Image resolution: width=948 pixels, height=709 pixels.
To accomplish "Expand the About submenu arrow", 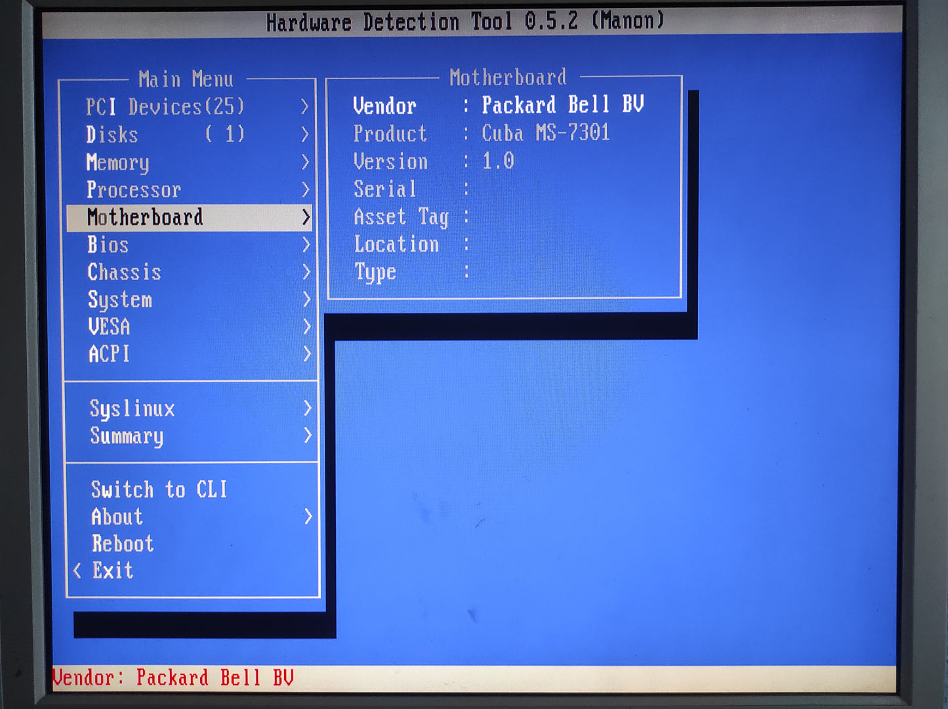I will [308, 517].
